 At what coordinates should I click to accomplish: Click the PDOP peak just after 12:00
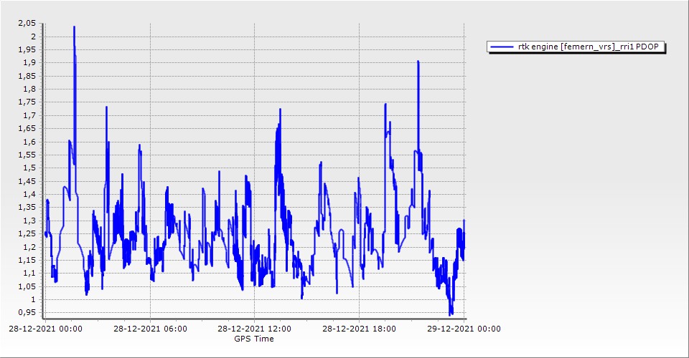click(280, 110)
